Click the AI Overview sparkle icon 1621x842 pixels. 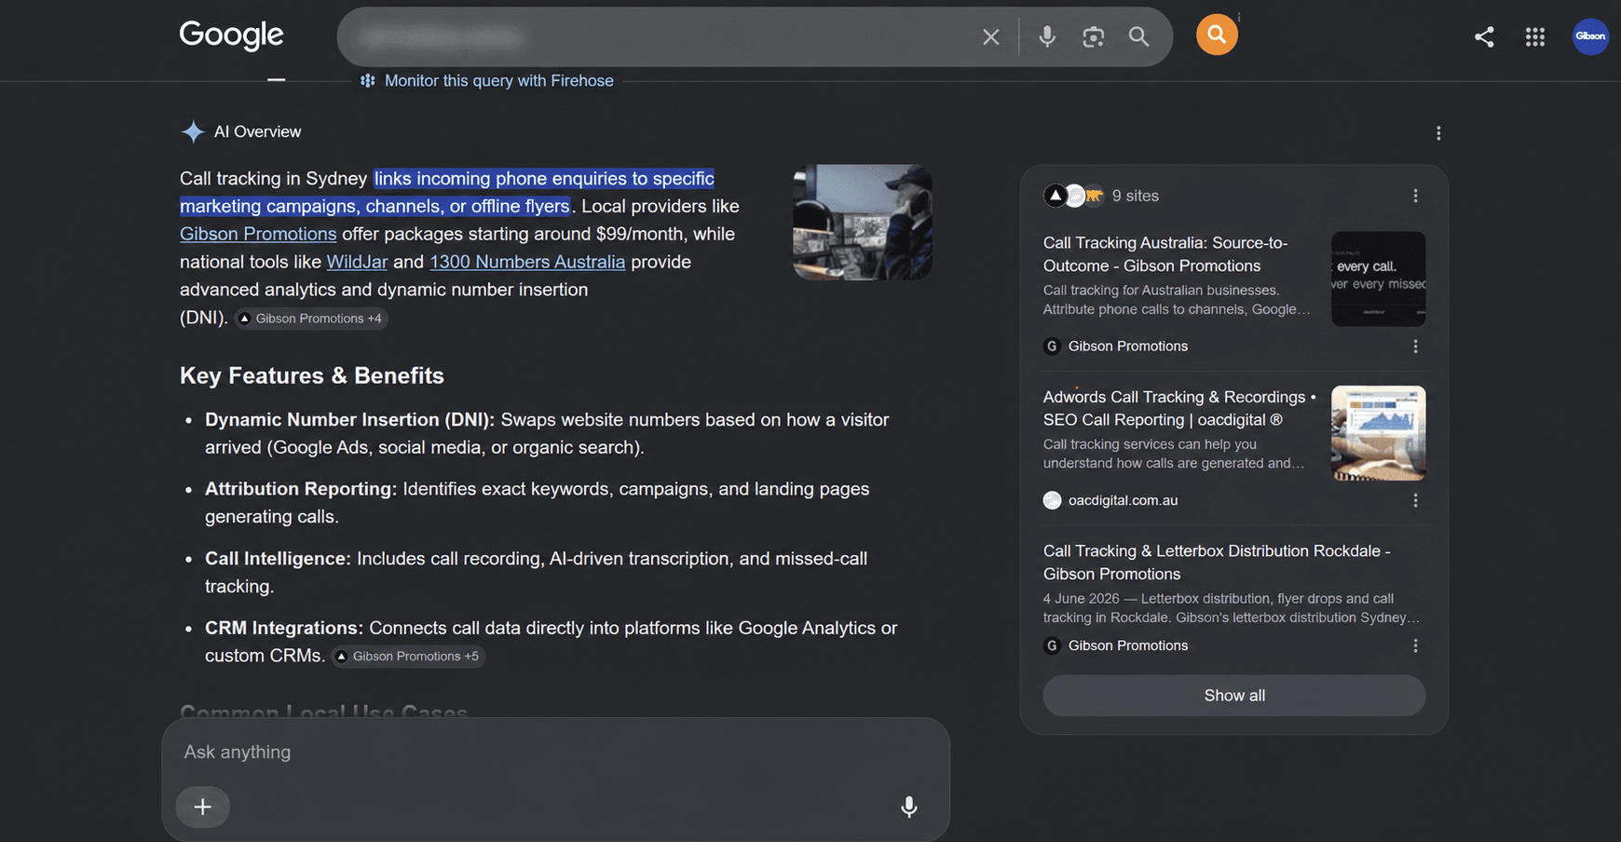[x=193, y=132]
